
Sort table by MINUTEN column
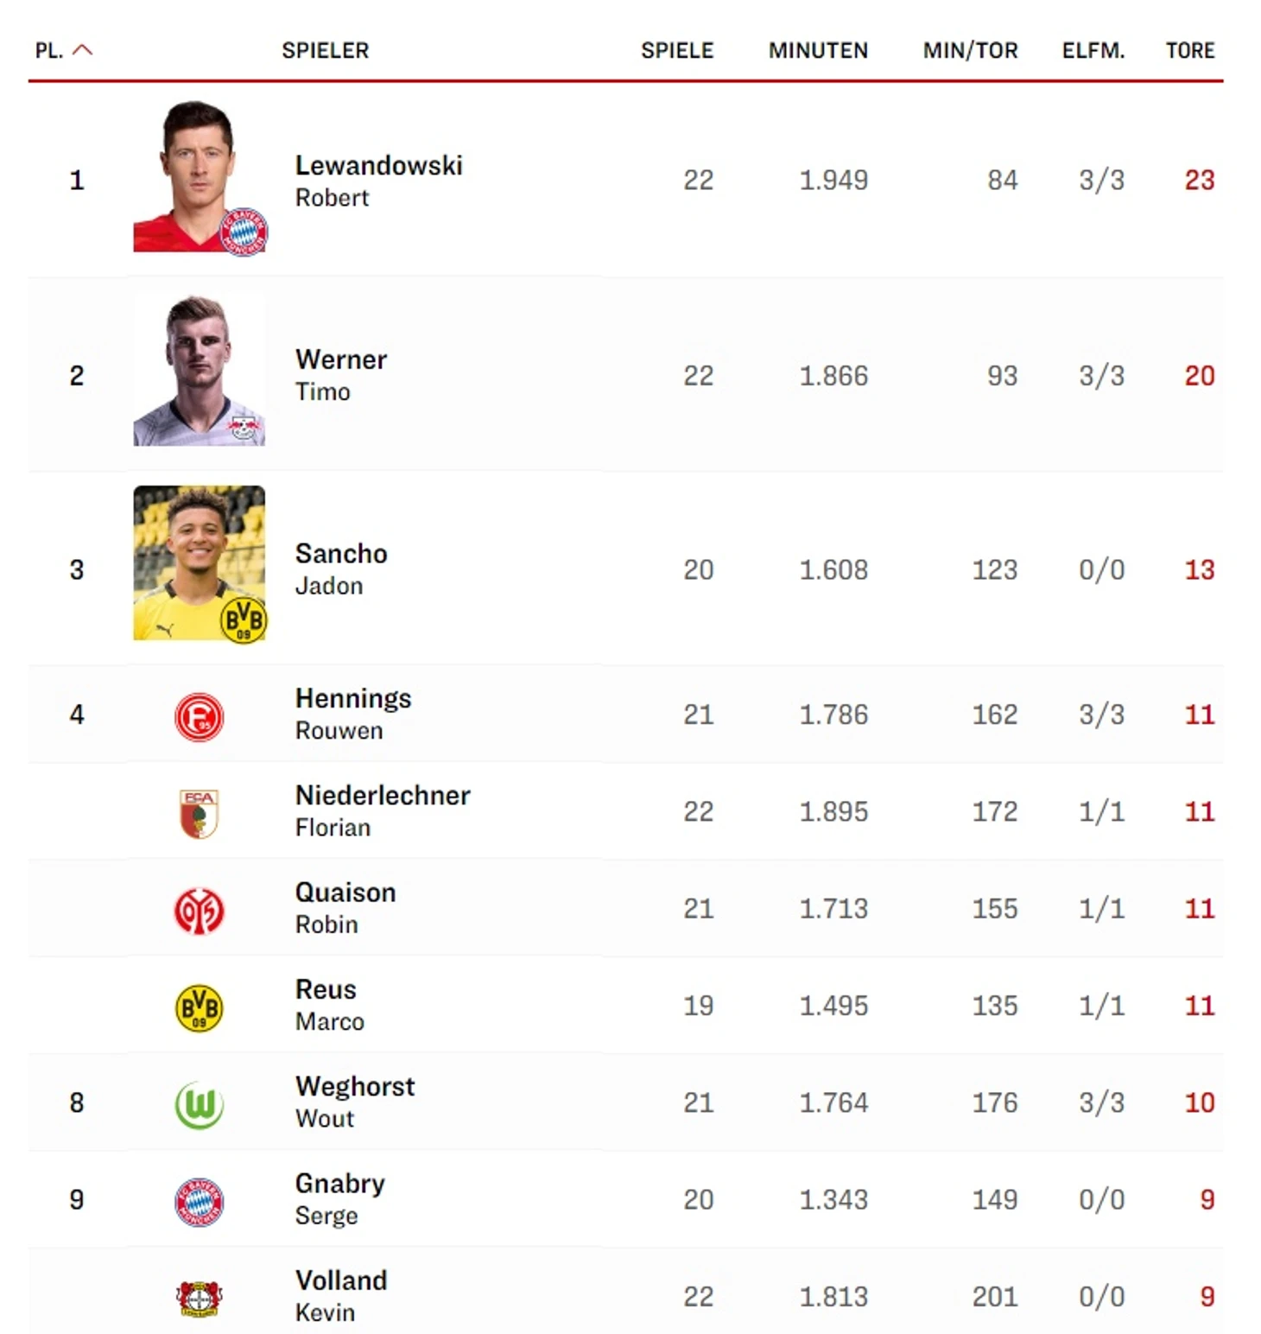point(818,51)
